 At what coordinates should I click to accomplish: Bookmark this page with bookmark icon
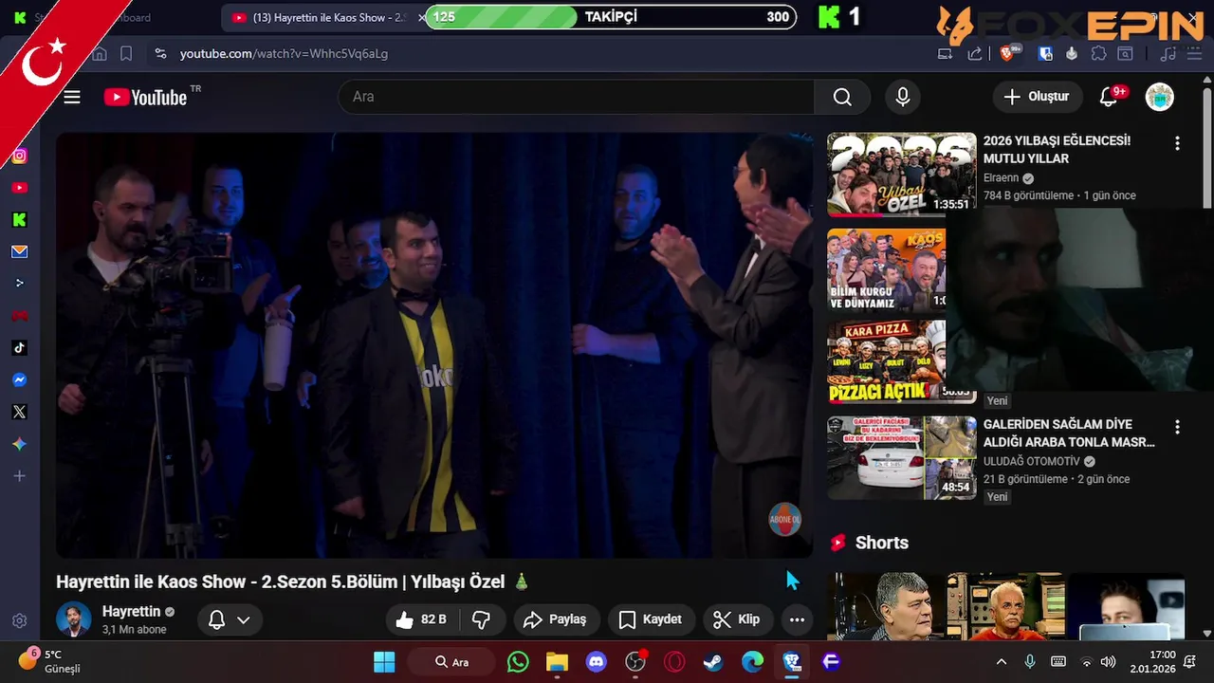point(126,53)
